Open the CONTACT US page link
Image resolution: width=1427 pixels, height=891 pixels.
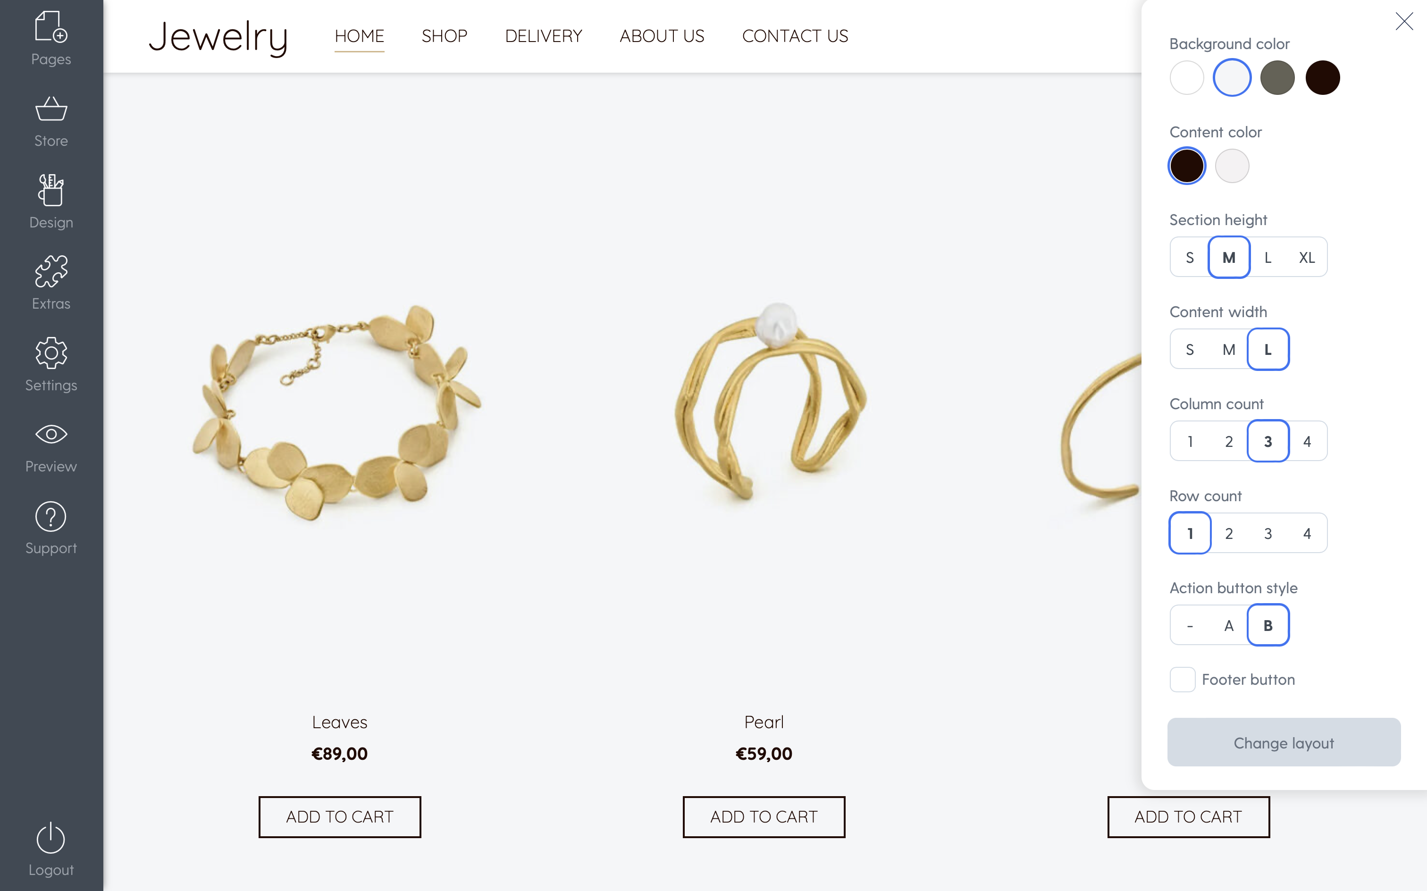(795, 36)
